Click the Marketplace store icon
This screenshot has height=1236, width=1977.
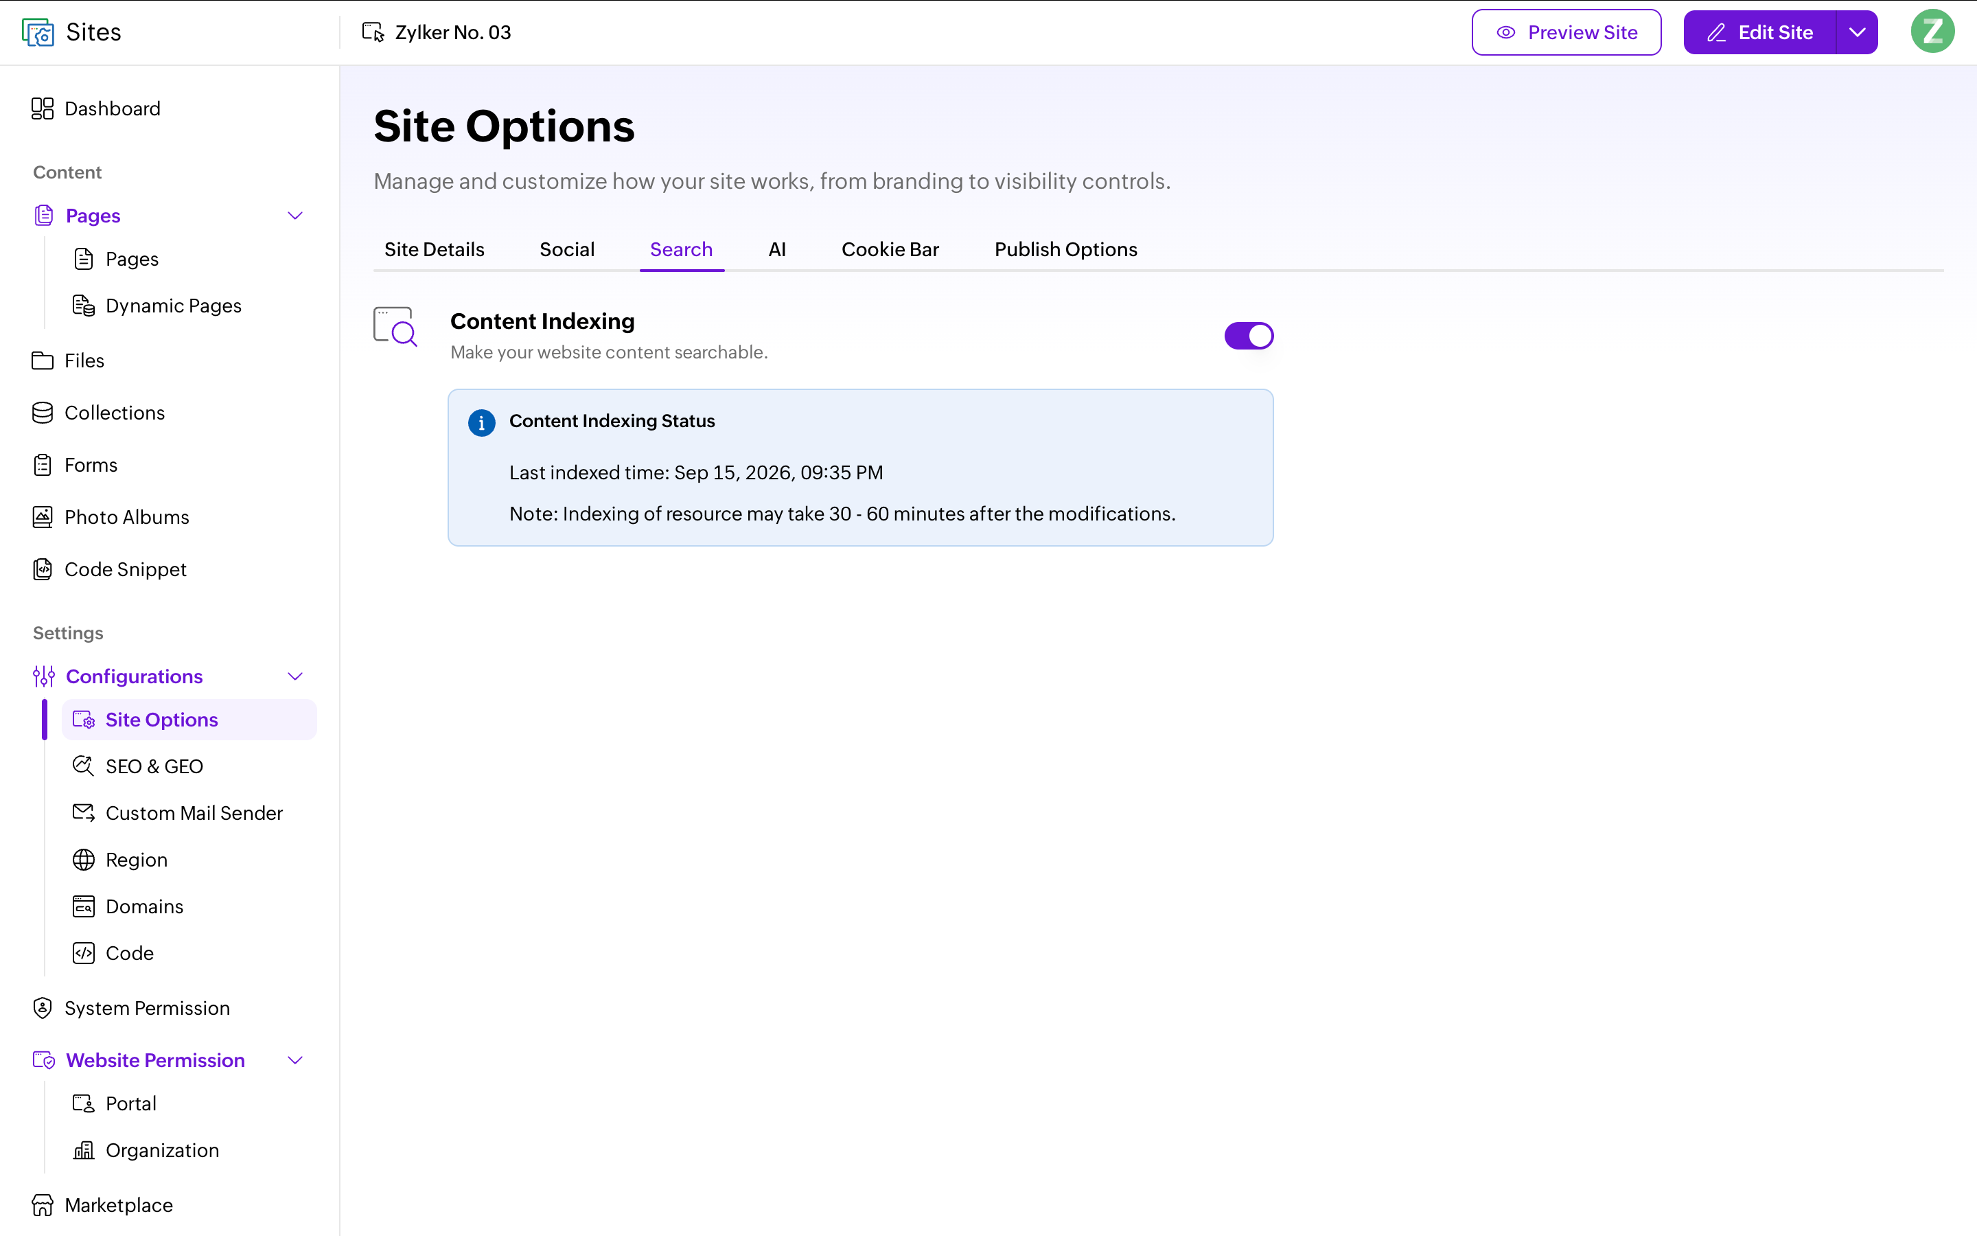pos(43,1205)
